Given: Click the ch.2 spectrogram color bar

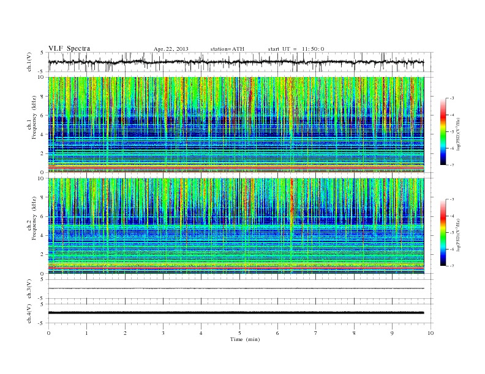Looking at the screenshot, I should (x=443, y=232).
